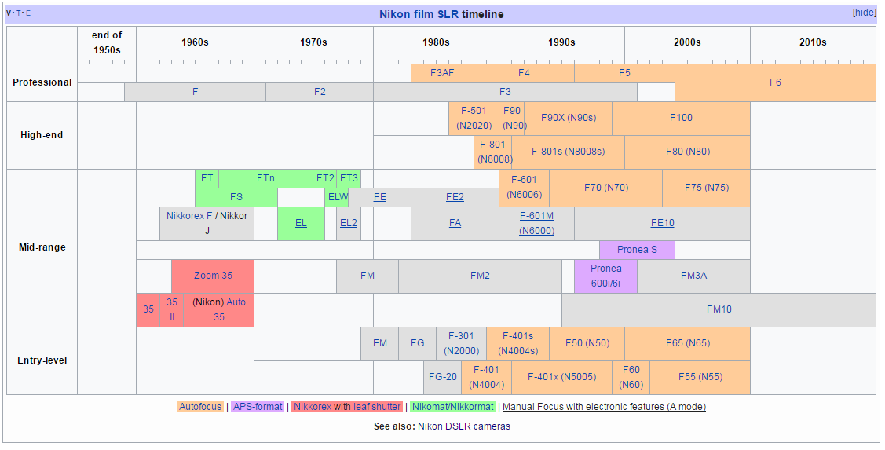Open the F90 (N90) link
Viewport: 885px width, 450px height.
514,118
